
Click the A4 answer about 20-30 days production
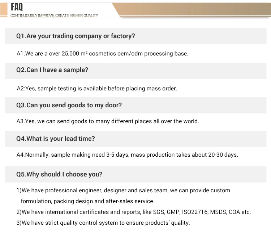point(127,154)
